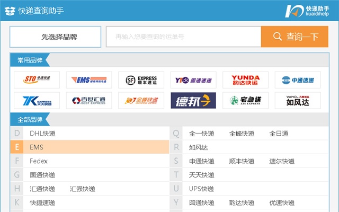Choose 申通快递 in the S row
This screenshot has width=339, height=212.
201,161
